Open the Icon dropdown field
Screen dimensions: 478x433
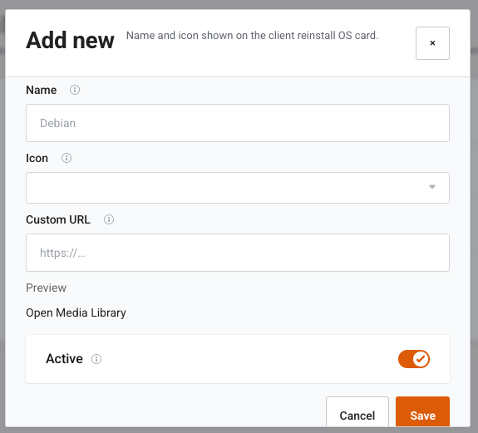coord(238,188)
